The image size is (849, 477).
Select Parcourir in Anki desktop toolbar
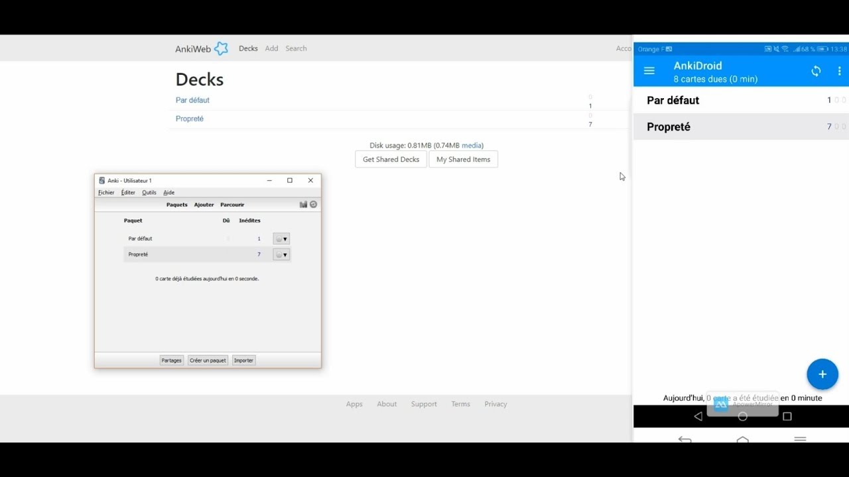pyautogui.click(x=232, y=205)
